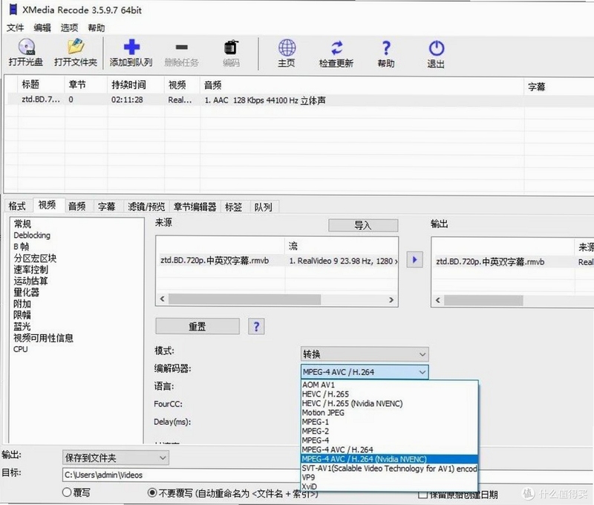Open the Home page (主页) globe icon
The image size is (594, 505).
[x=287, y=48]
